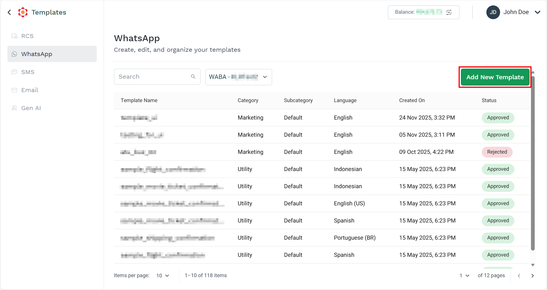
Task: Click the balance refresh icon
Action: click(x=449, y=12)
